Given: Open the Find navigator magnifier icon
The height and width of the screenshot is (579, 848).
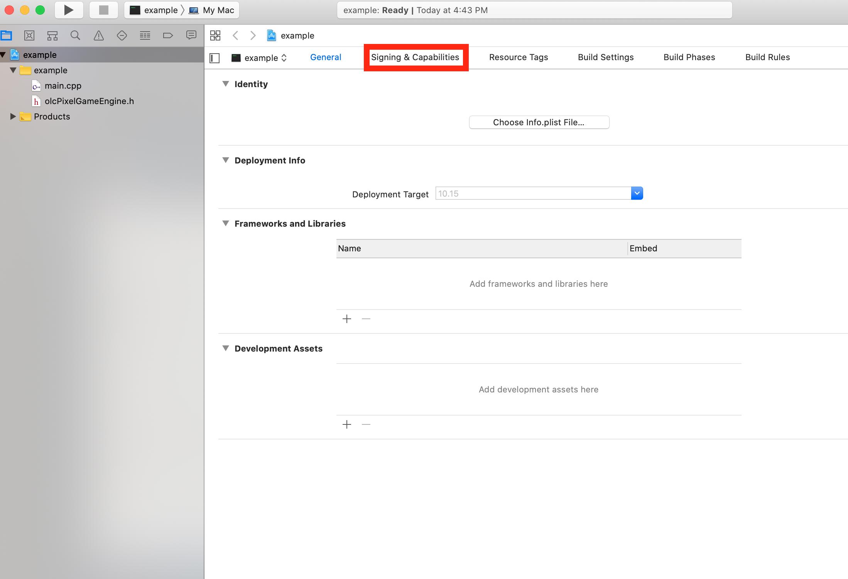Looking at the screenshot, I should (x=76, y=36).
